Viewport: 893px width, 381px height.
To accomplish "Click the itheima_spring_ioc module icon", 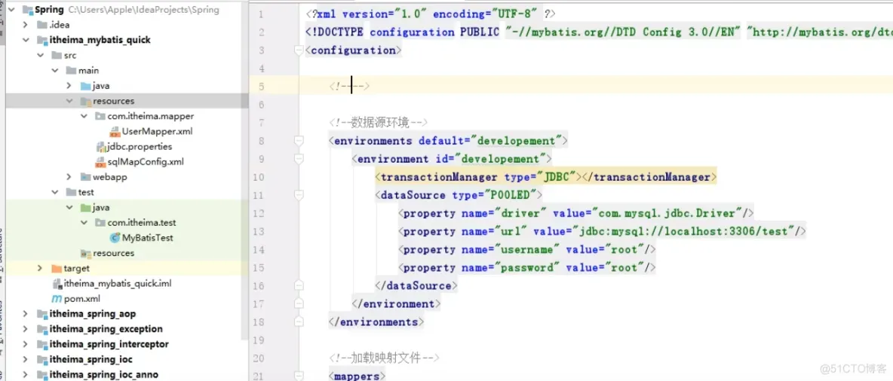I will (x=42, y=359).
